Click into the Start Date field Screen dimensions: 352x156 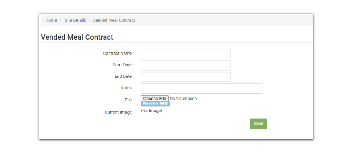pos(185,65)
